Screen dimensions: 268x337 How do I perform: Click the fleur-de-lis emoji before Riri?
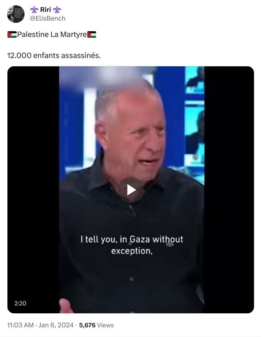pos(34,10)
